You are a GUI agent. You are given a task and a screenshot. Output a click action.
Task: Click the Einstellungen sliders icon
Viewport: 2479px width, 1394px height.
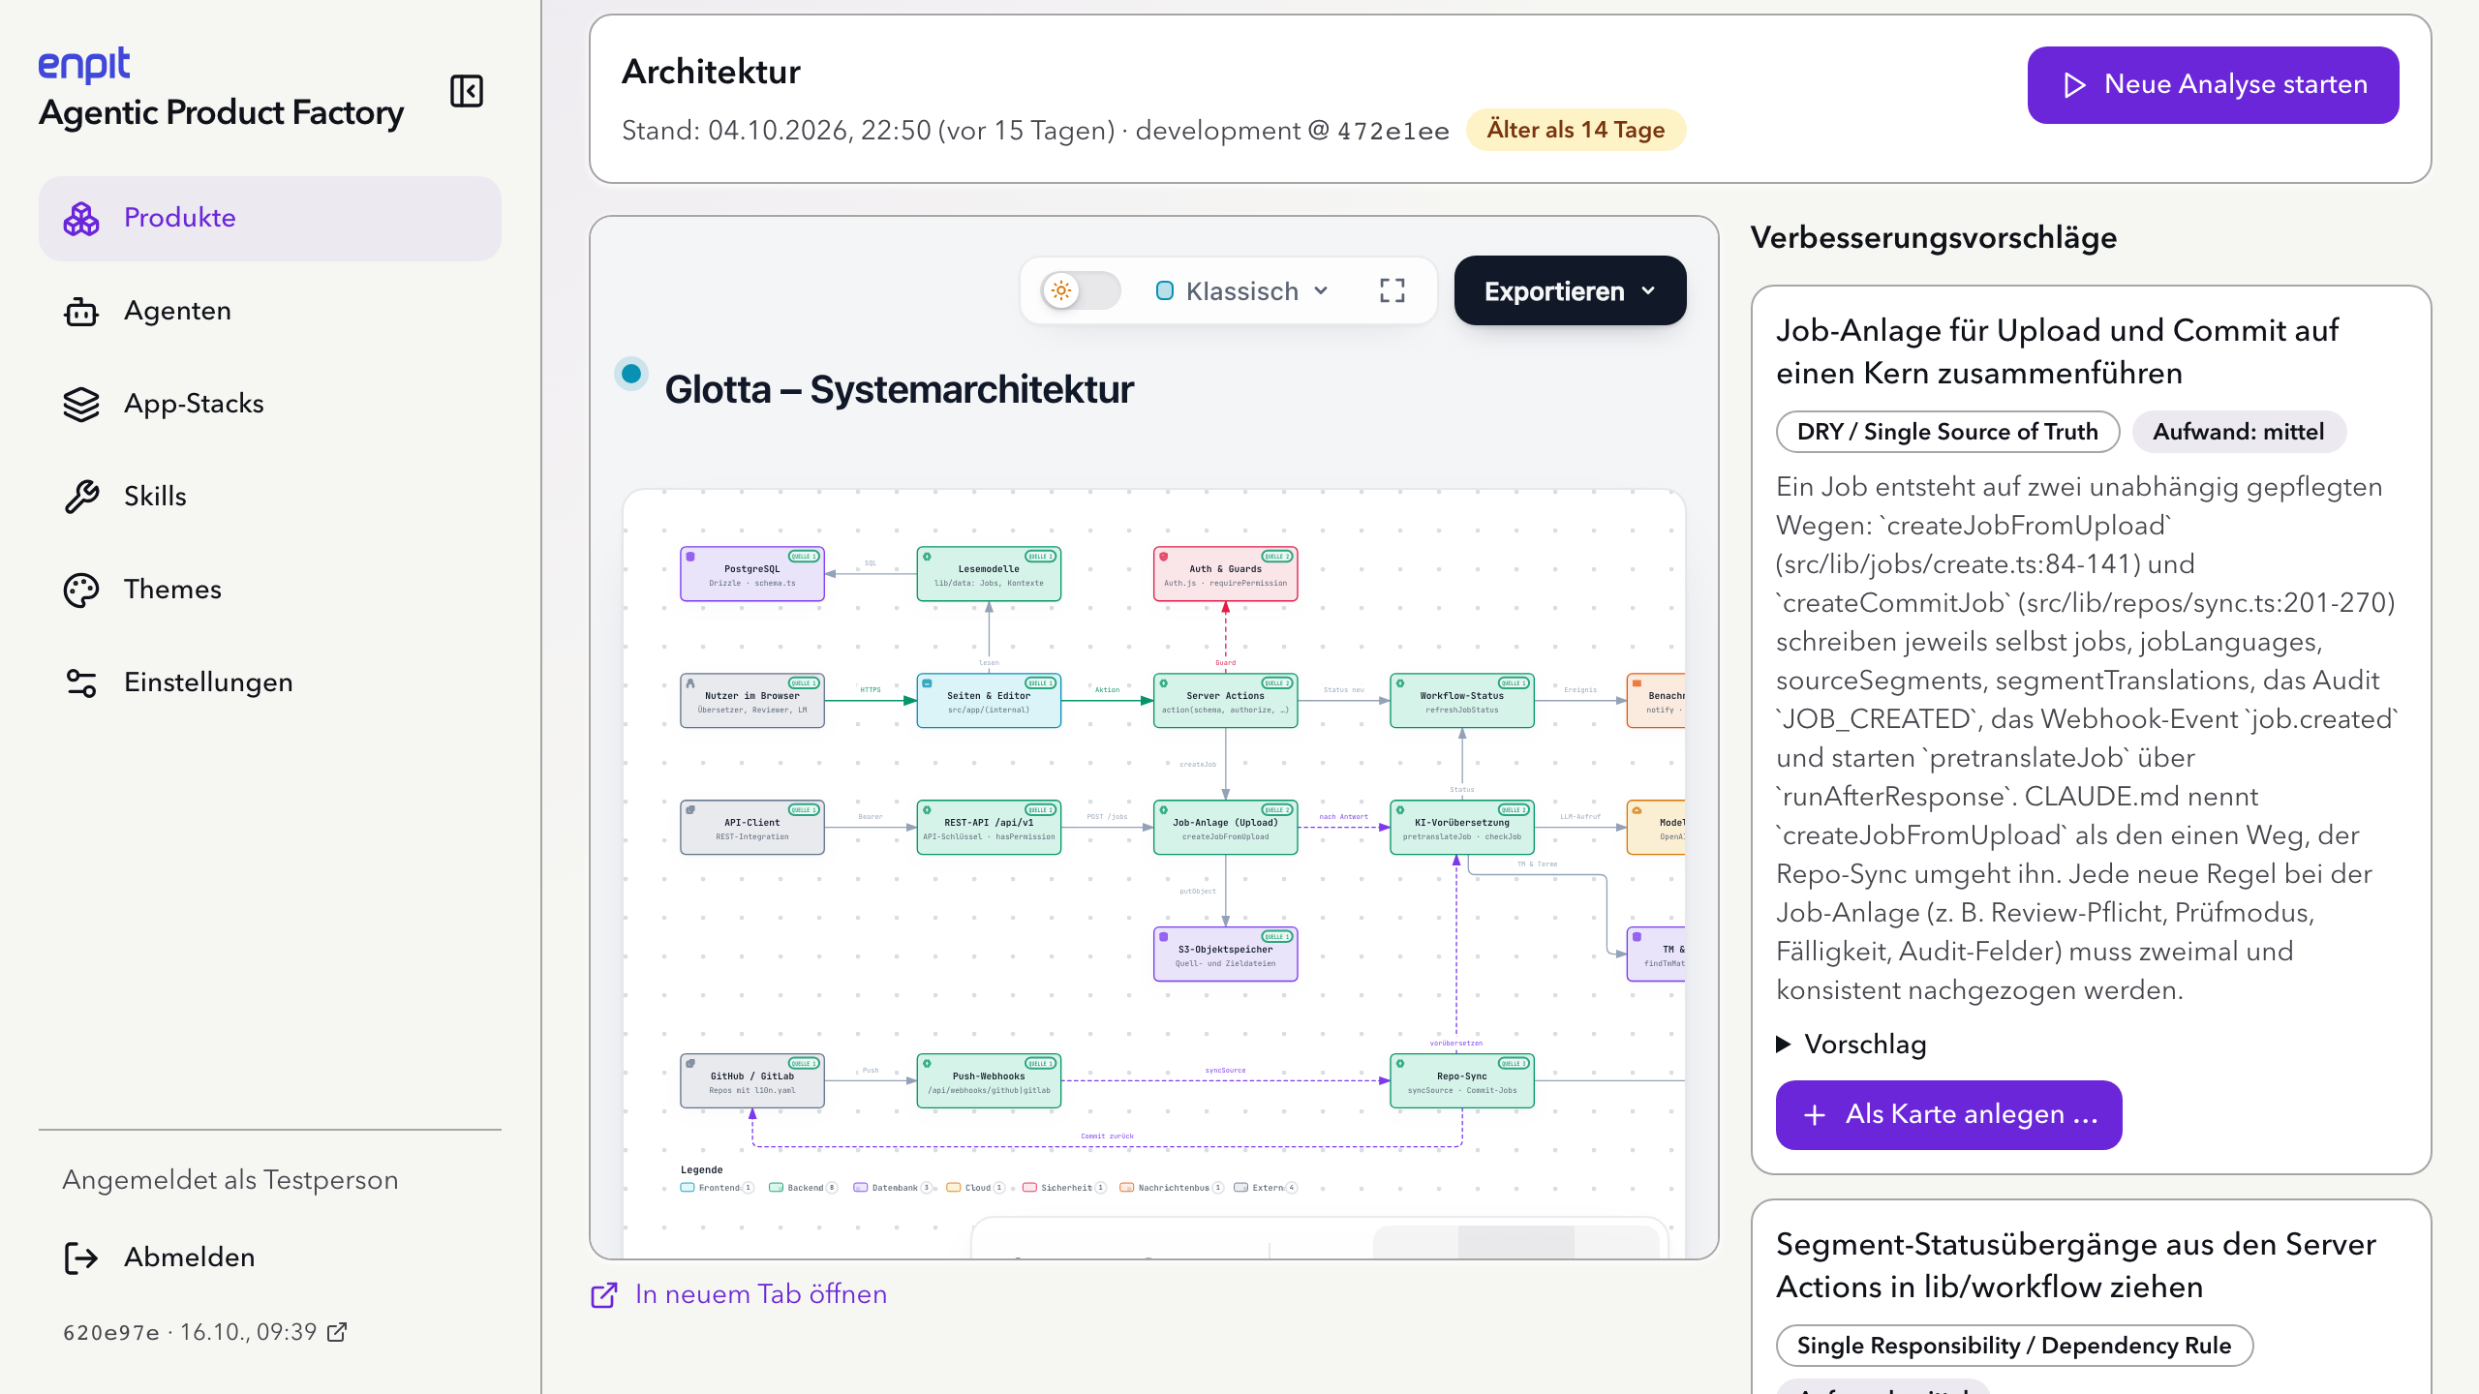pyautogui.click(x=81, y=682)
